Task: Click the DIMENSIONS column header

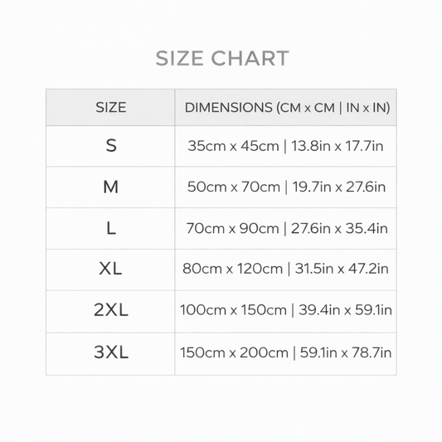Action: point(286,108)
